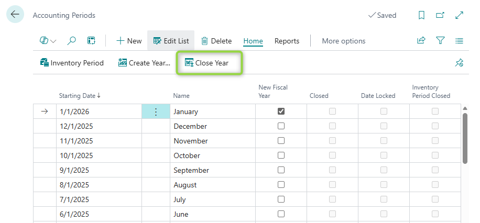
Task: Click the analysis view icon beside search
Action: (91, 41)
